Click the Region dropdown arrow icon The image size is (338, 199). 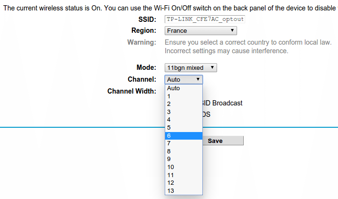click(232, 30)
